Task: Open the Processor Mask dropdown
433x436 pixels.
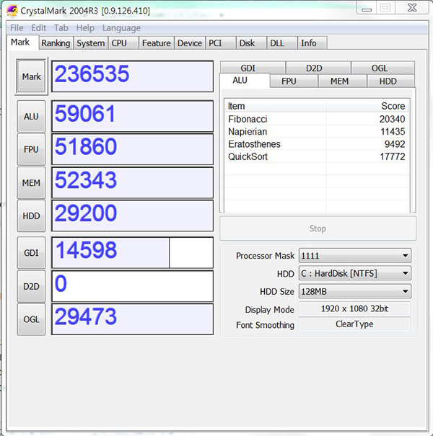Action: click(x=355, y=256)
